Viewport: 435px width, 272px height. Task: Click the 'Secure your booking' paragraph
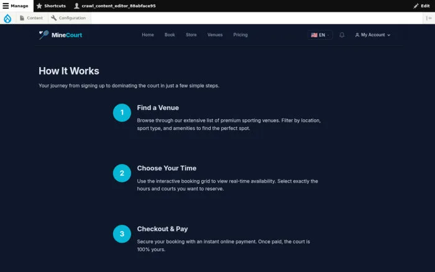pyautogui.click(x=223, y=245)
